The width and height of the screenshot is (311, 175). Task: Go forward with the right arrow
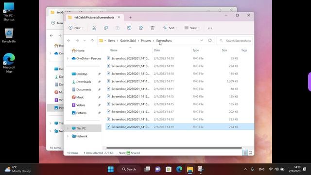tap(77, 41)
